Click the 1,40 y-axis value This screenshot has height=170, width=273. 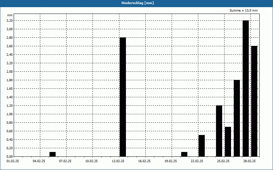[x=10, y=97]
